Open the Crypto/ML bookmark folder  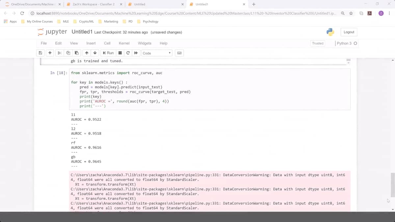point(84,21)
